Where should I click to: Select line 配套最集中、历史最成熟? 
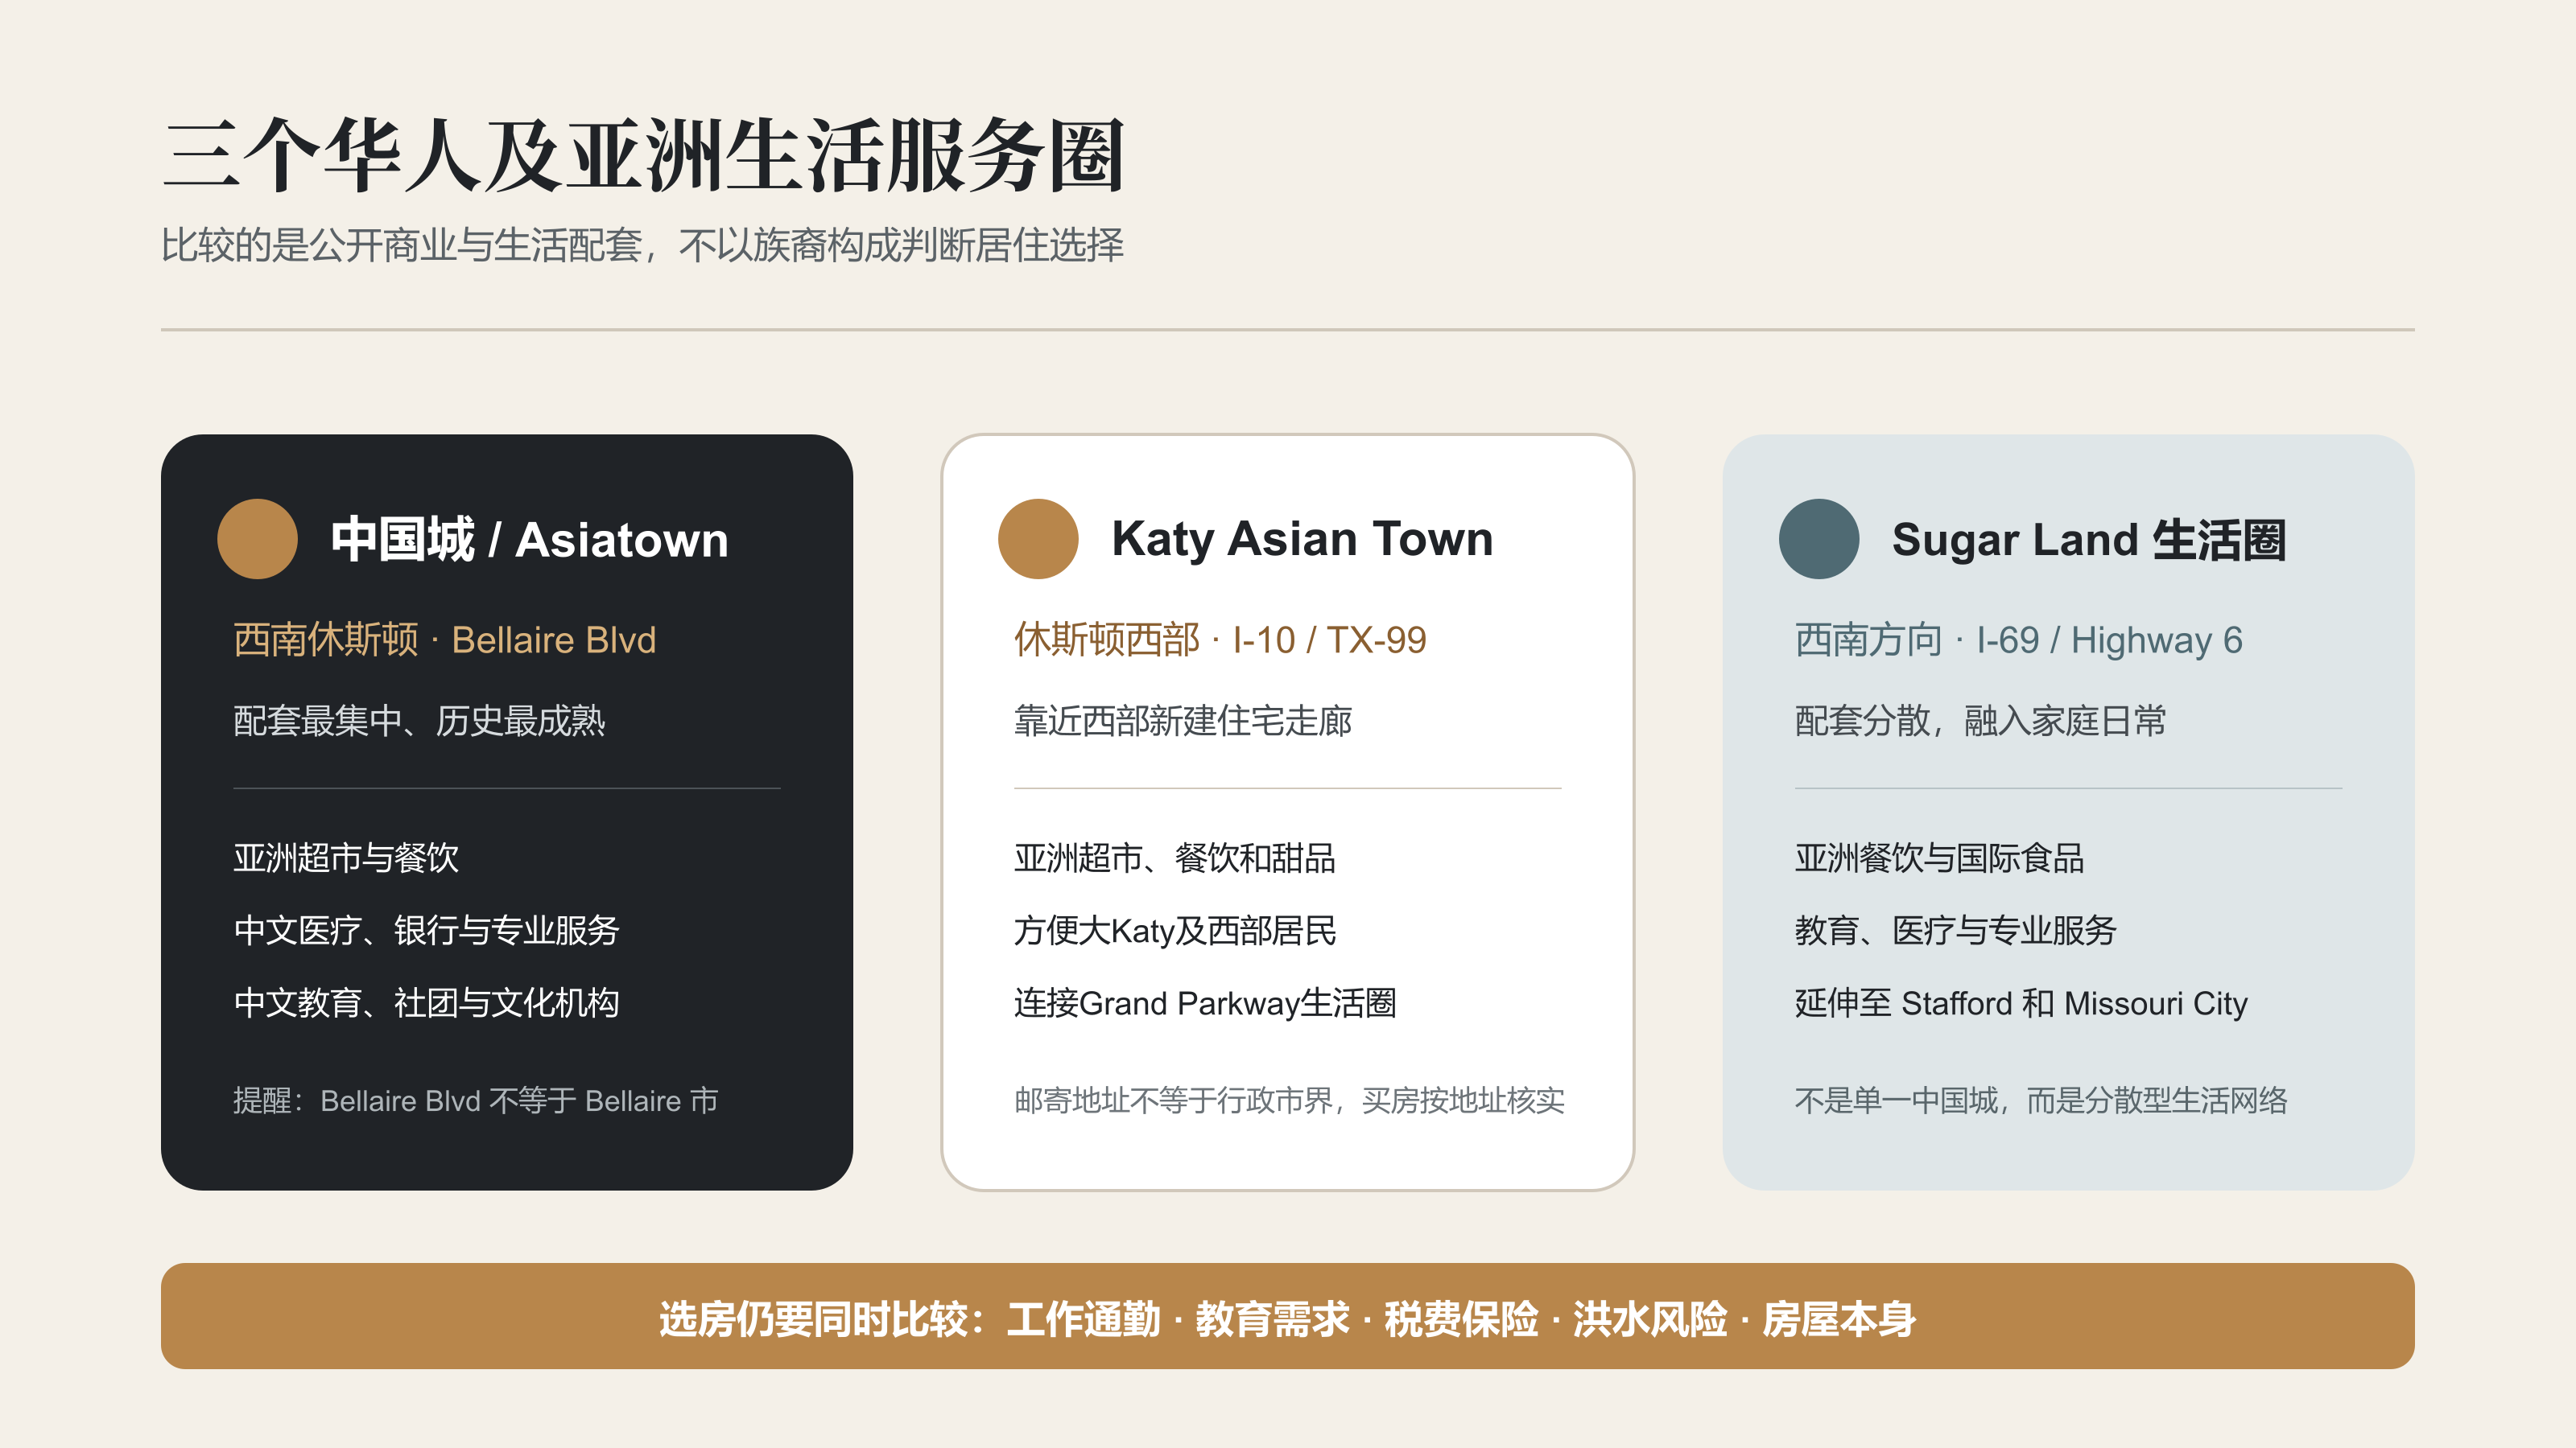pyautogui.click(x=419, y=721)
